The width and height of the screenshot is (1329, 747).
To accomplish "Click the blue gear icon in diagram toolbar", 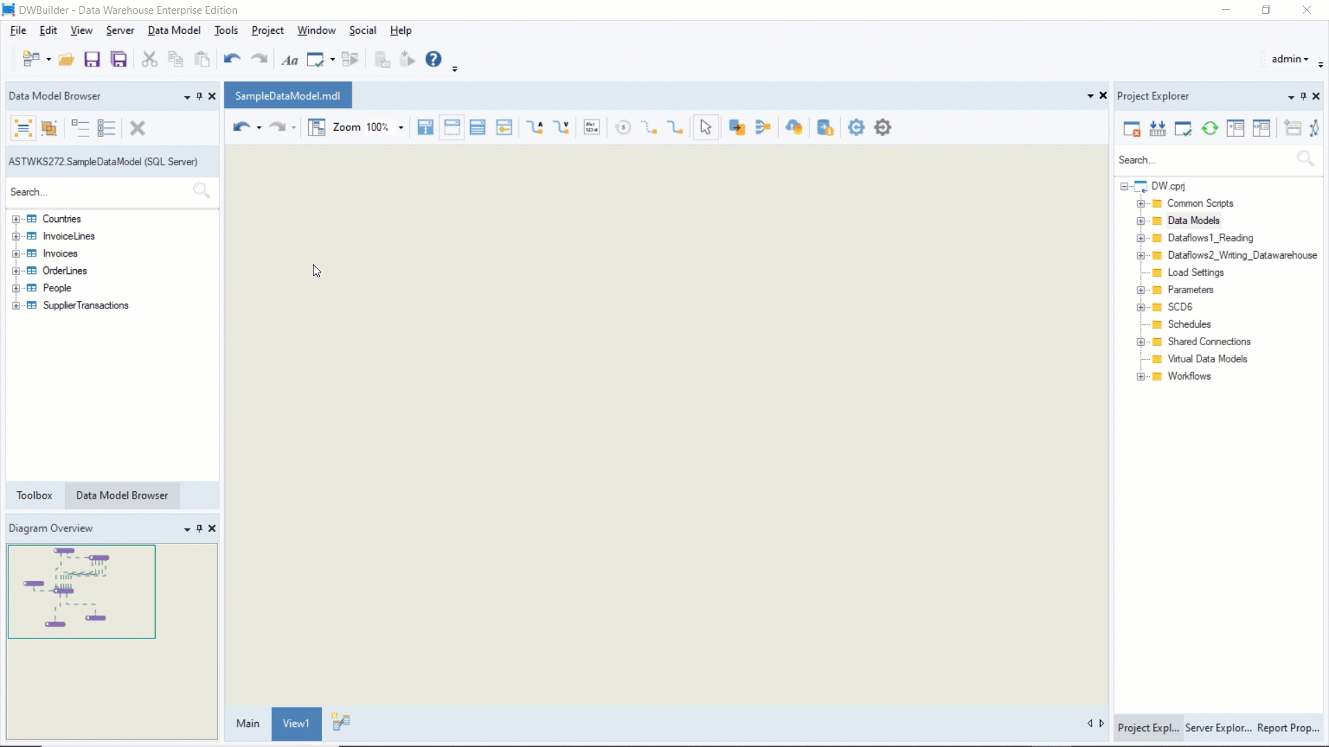I will pyautogui.click(x=856, y=127).
